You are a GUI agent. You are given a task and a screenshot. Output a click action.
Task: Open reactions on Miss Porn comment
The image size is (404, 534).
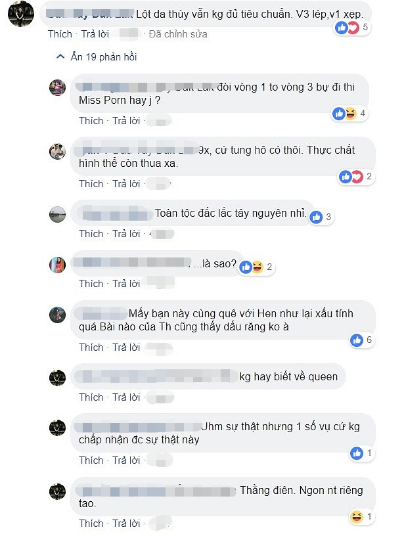click(350, 114)
